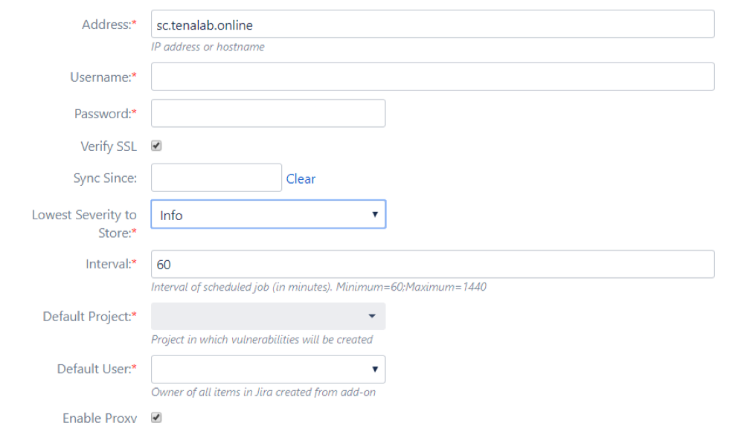Click the caret icon in Default Project

tap(372, 317)
